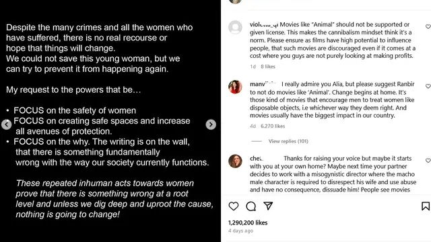Viewport: 431px width, 242px height.
Task: View the 1,290,200 likes list
Action: (248, 223)
